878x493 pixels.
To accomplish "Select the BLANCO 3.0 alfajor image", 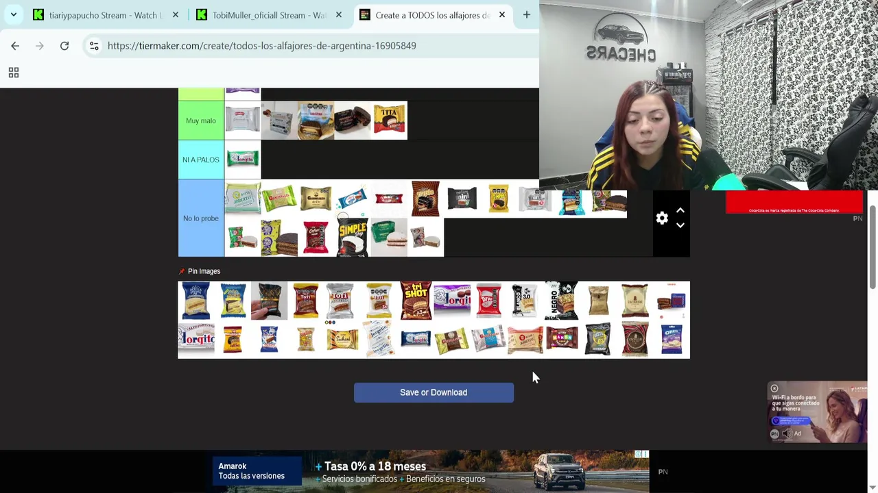I will coord(525,301).
